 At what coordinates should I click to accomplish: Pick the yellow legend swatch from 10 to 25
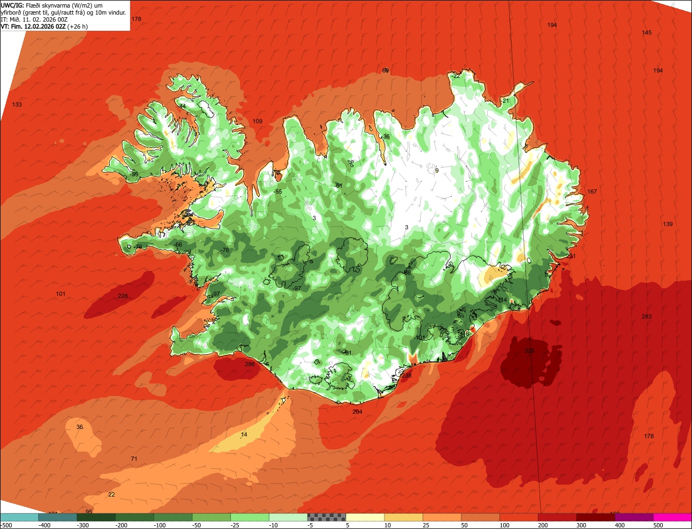403,517
